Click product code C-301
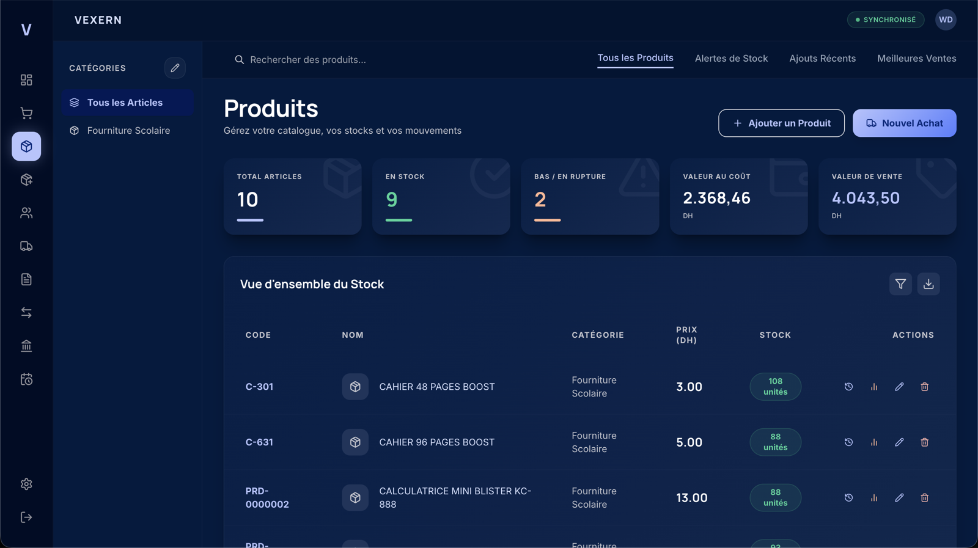The image size is (978, 548). click(x=259, y=387)
